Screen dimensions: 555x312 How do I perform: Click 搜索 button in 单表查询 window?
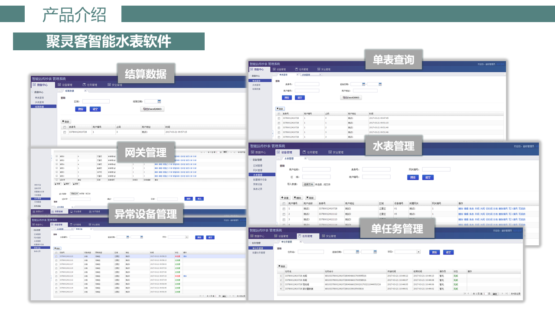[x=287, y=97]
